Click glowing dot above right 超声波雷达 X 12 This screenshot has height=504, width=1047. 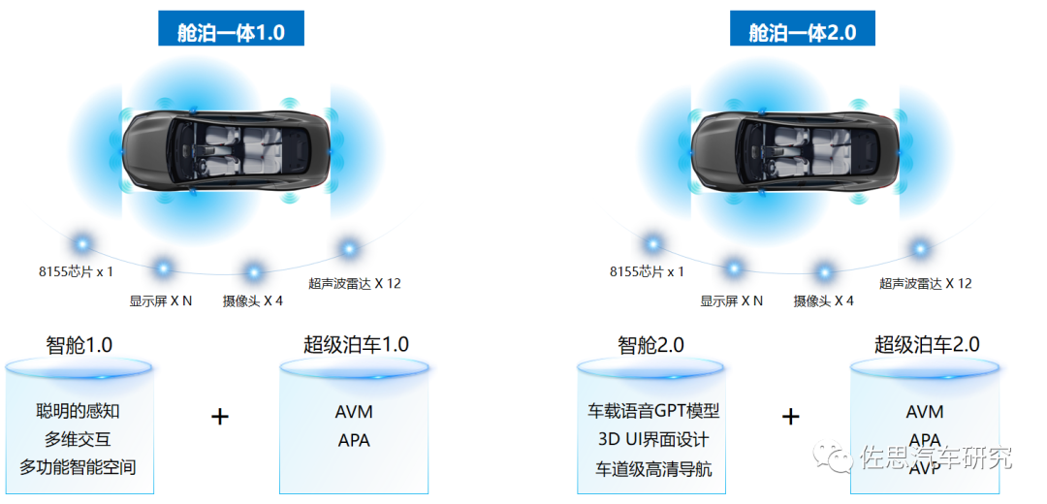920,249
